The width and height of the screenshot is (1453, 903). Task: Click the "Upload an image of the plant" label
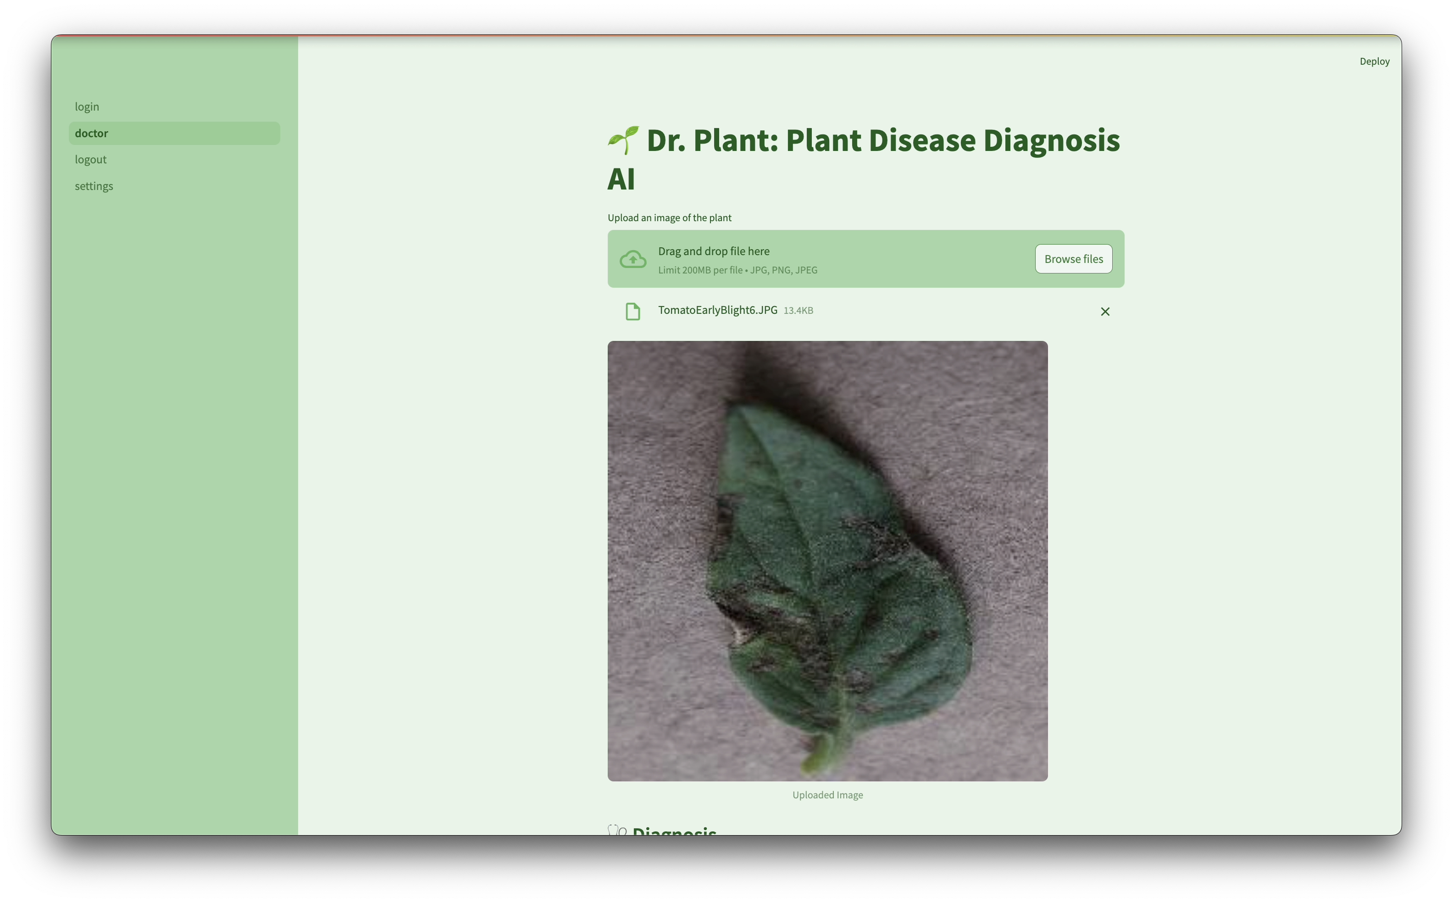669,218
